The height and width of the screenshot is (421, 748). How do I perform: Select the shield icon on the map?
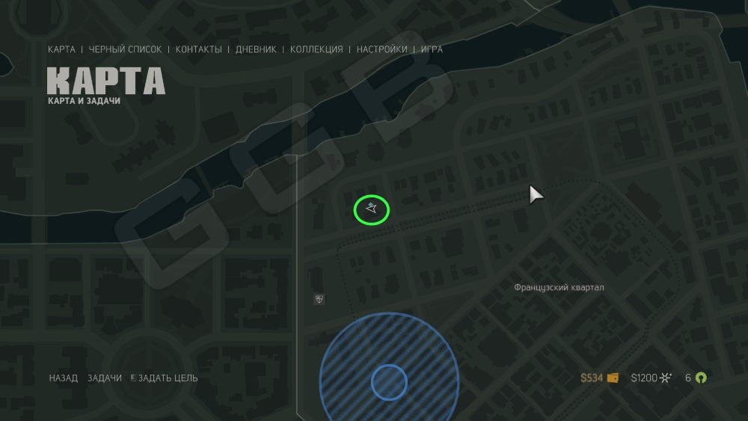click(319, 299)
